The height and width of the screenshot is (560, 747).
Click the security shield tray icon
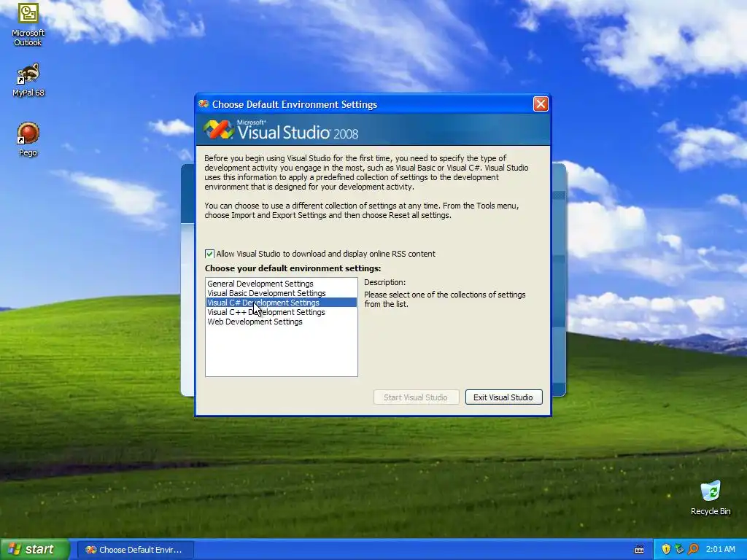tap(666, 549)
